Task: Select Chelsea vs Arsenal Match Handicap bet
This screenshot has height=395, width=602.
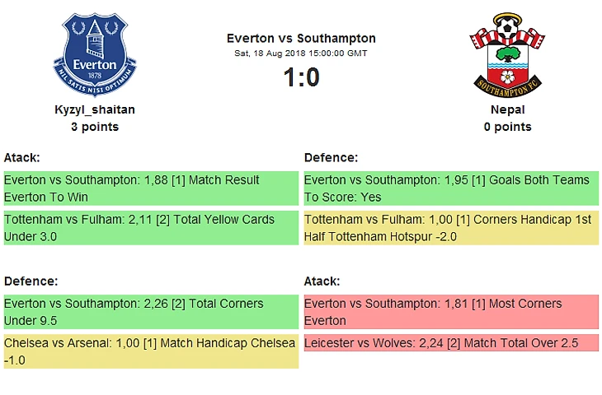Action: 150,351
